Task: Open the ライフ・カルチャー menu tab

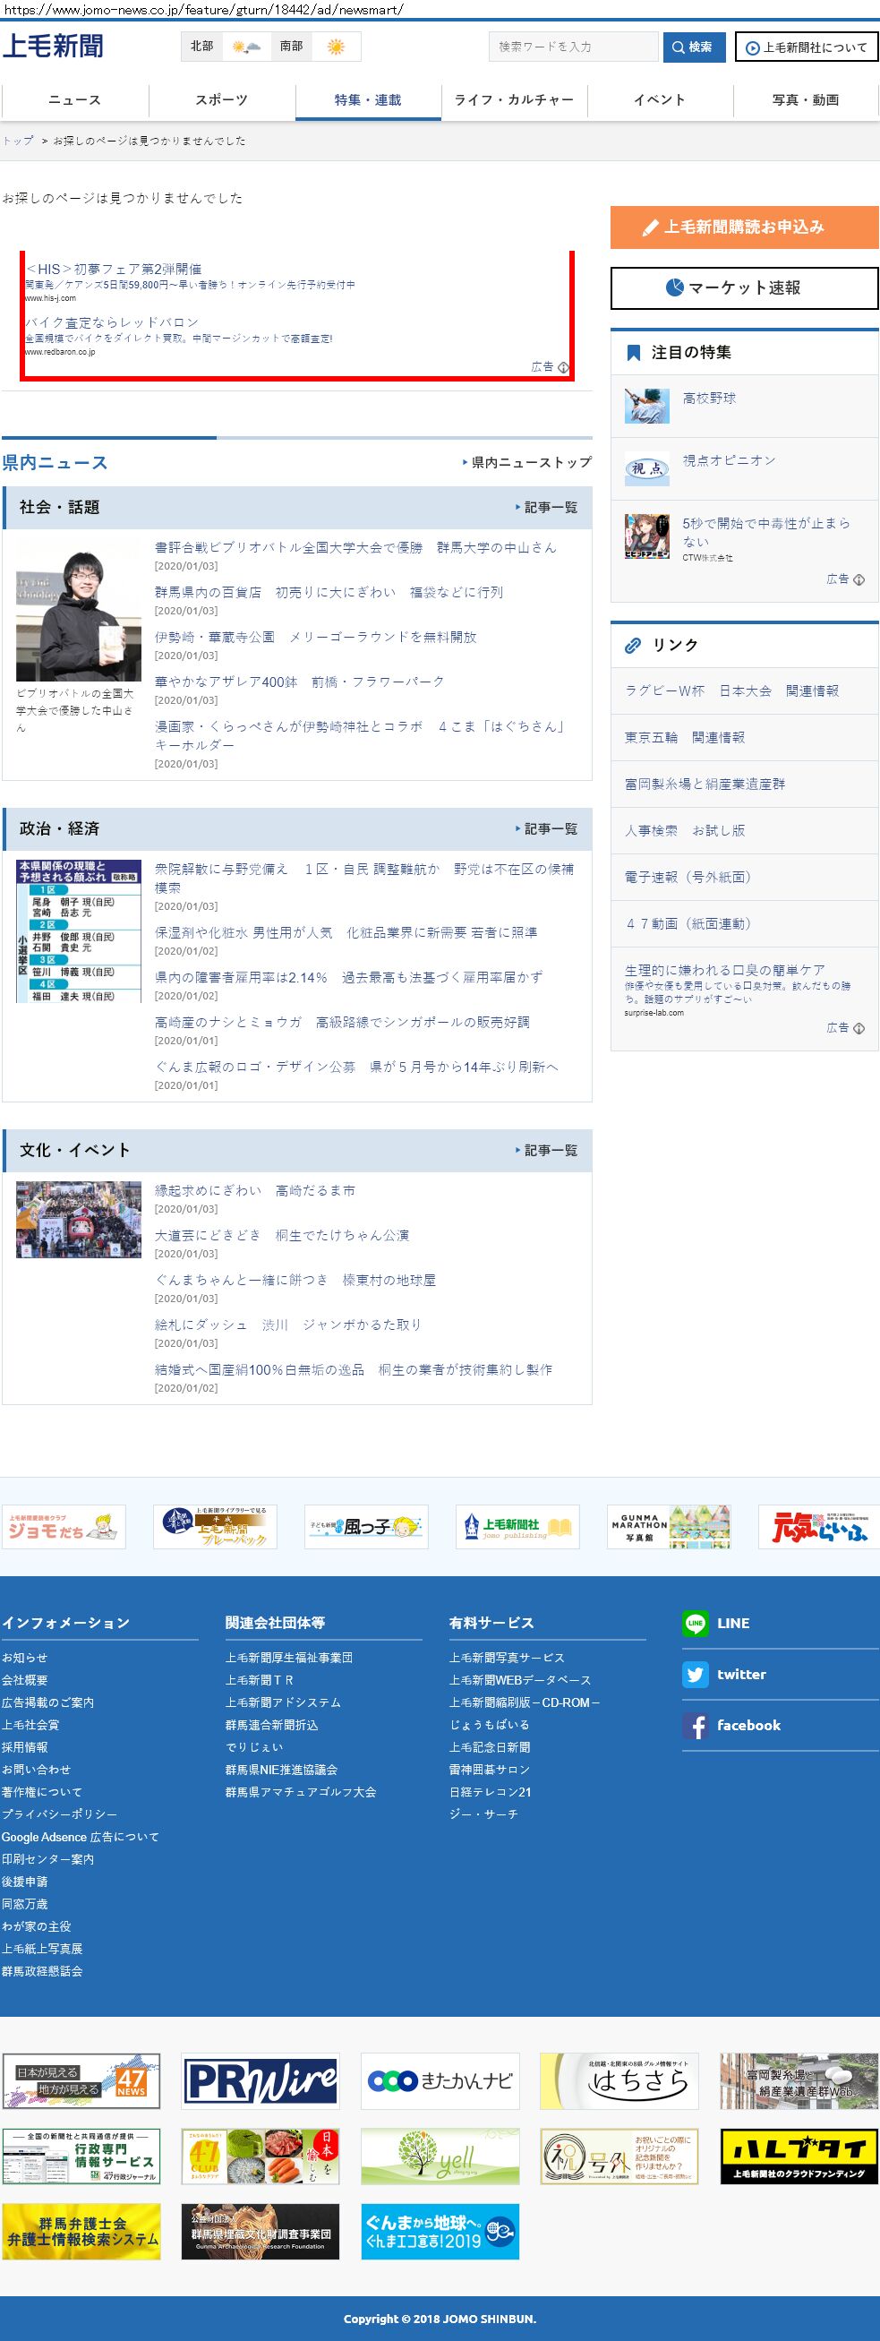Action: (514, 100)
